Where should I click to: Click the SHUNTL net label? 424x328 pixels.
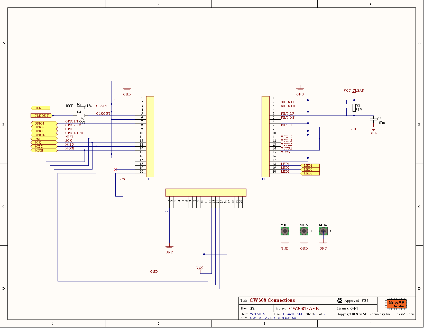point(288,102)
